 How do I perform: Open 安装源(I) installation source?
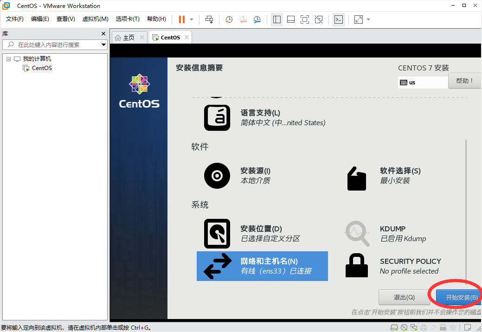(x=238, y=176)
